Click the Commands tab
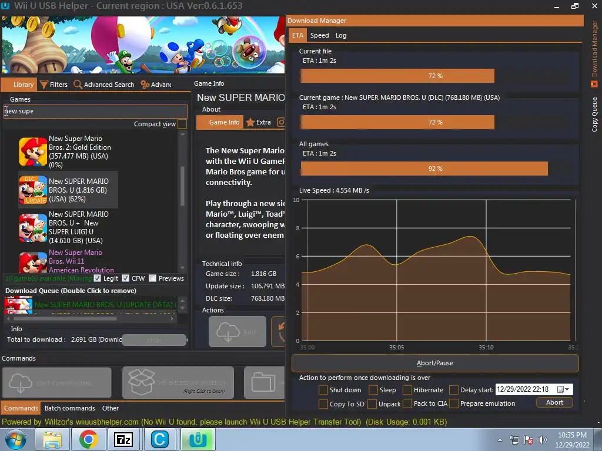Image resolution: width=602 pixels, height=451 pixels. 21,408
